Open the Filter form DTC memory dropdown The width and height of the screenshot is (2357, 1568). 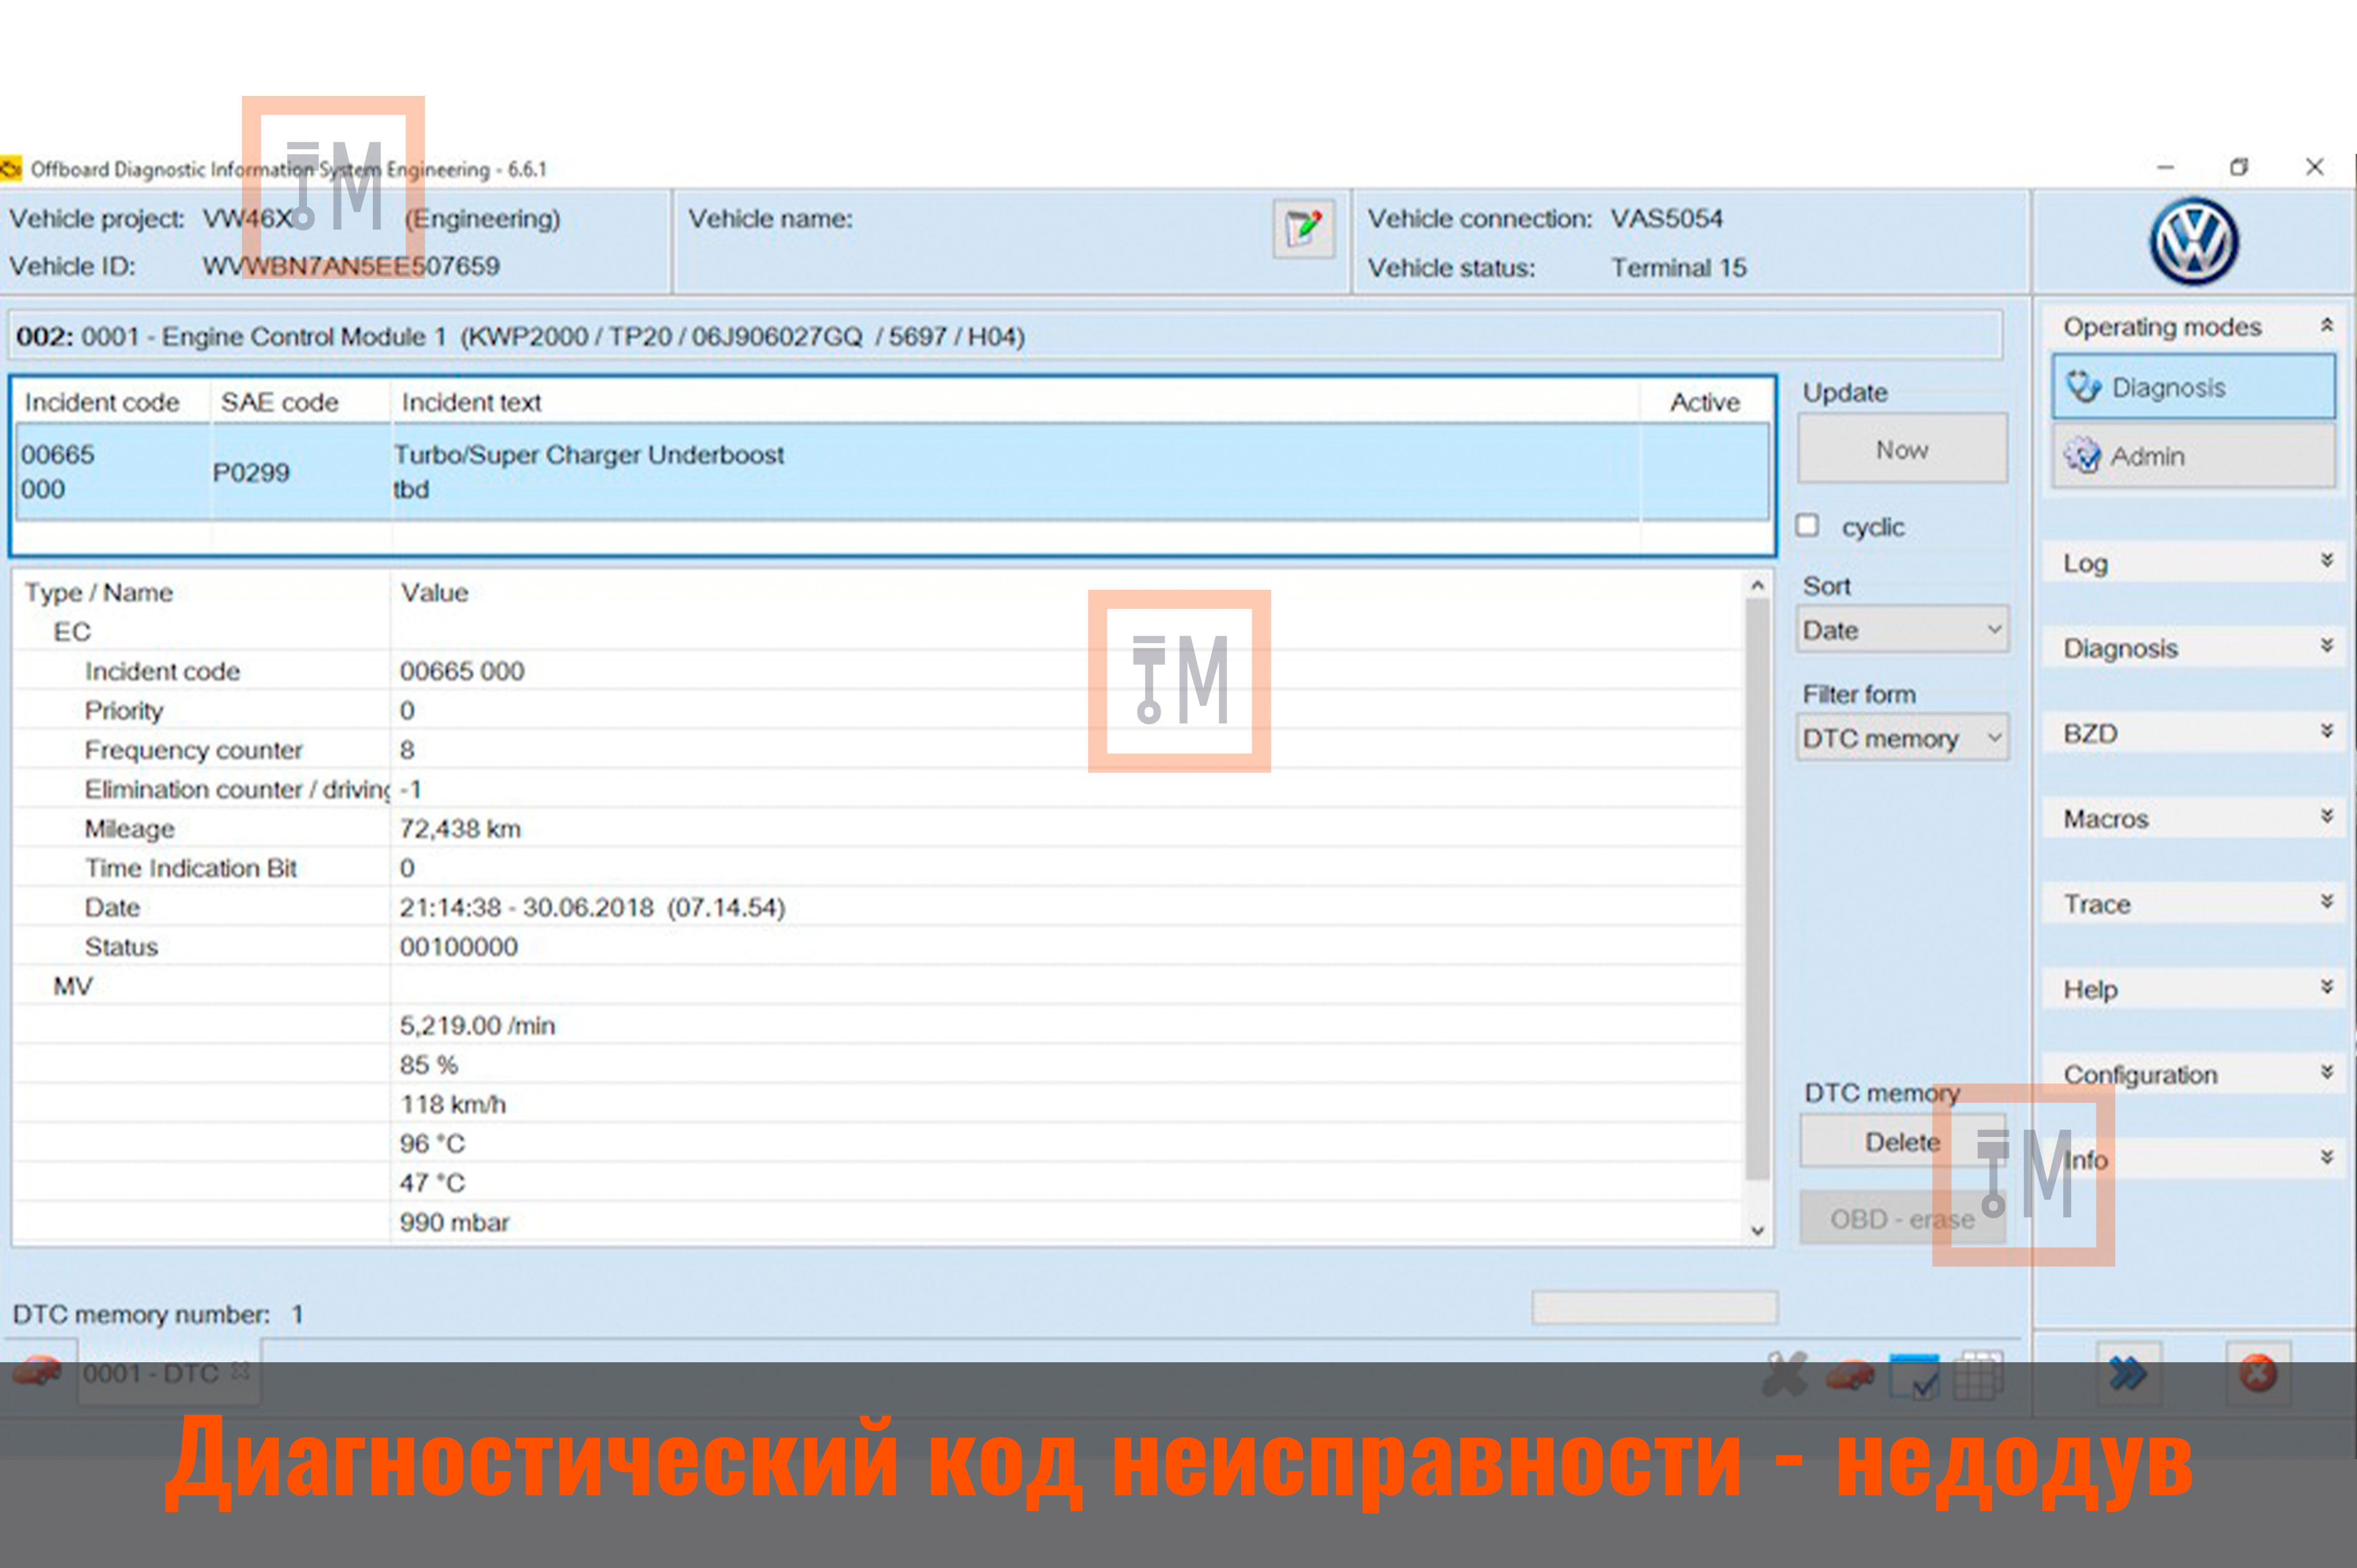(x=1902, y=738)
